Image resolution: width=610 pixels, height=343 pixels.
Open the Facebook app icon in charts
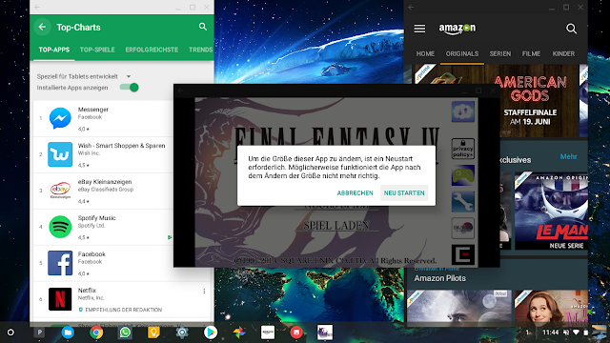point(60,263)
